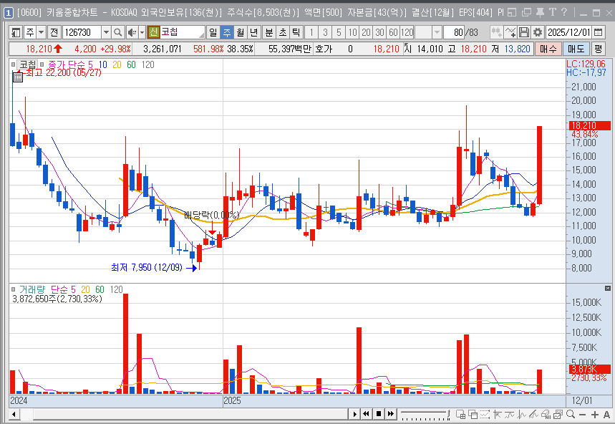Click the speaker sound icon
The image size is (615, 424).
(x=132, y=32)
